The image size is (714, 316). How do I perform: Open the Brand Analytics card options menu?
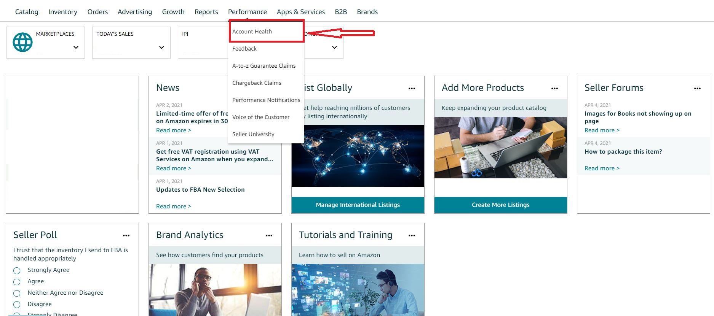click(x=269, y=235)
